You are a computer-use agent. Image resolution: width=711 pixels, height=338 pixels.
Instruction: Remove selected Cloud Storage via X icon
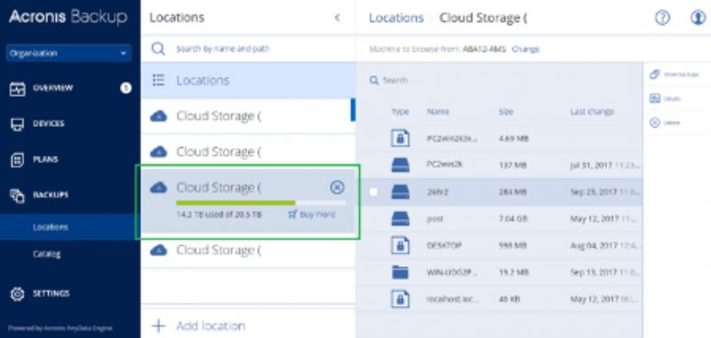tap(337, 187)
